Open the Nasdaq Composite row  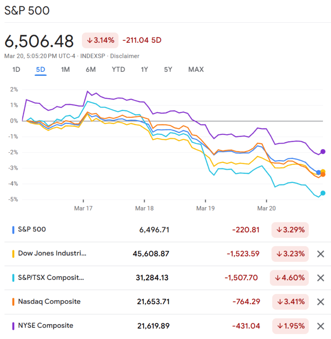click(49, 302)
